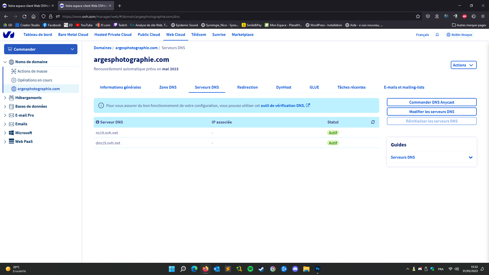Click Modifier les serveurs DNS button
Screen dimensions: 489x275
[x=431, y=112]
